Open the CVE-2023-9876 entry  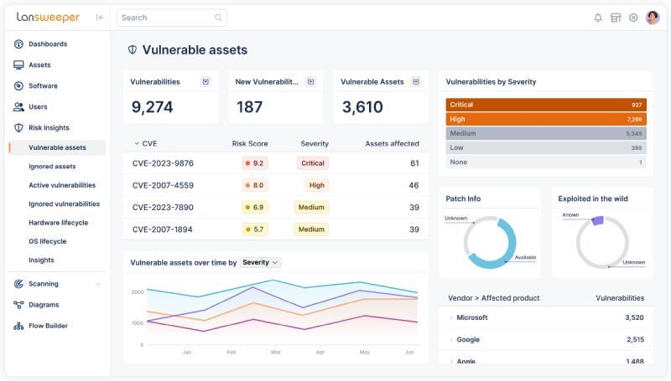[x=163, y=163]
